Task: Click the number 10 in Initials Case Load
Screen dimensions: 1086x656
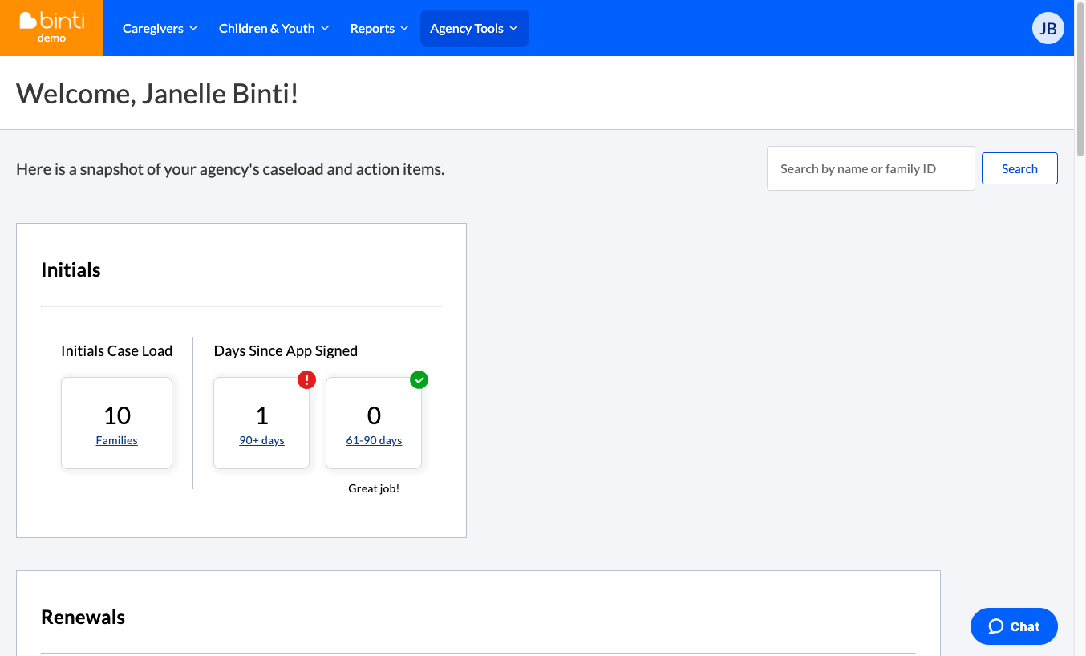Action: pos(117,415)
